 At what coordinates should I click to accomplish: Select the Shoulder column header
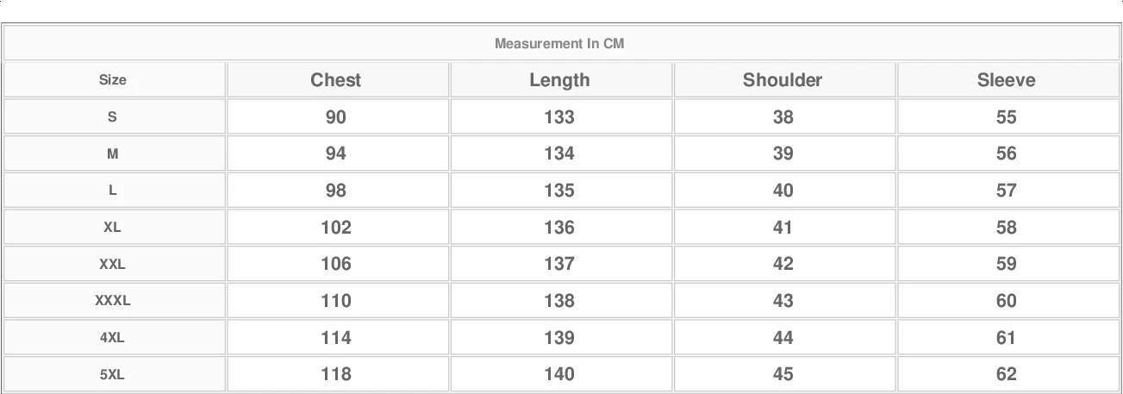[x=783, y=80]
